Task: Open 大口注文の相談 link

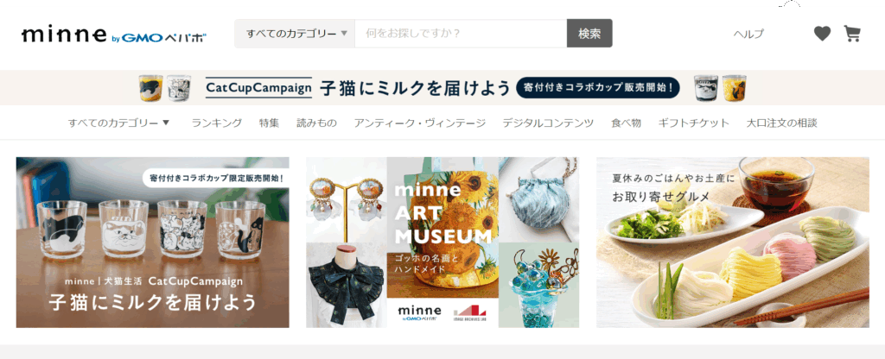Action: click(x=781, y=123)
